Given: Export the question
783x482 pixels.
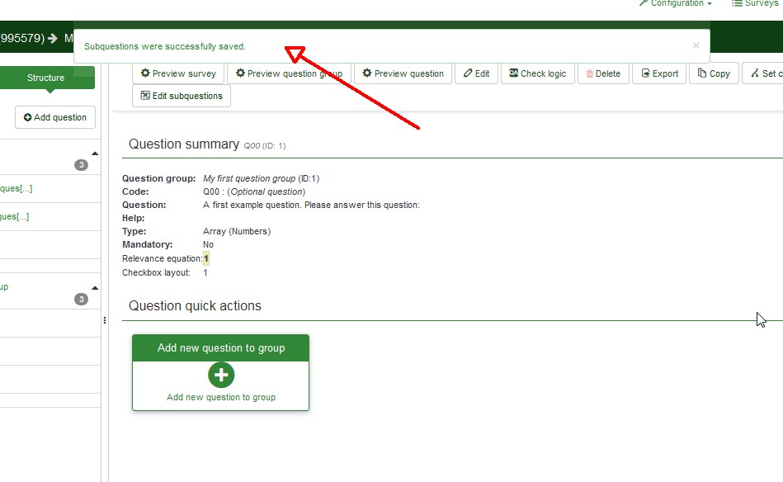Looking at the screenshot, I should [659, 73].
